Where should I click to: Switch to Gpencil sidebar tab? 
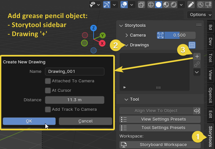(211, 95)
